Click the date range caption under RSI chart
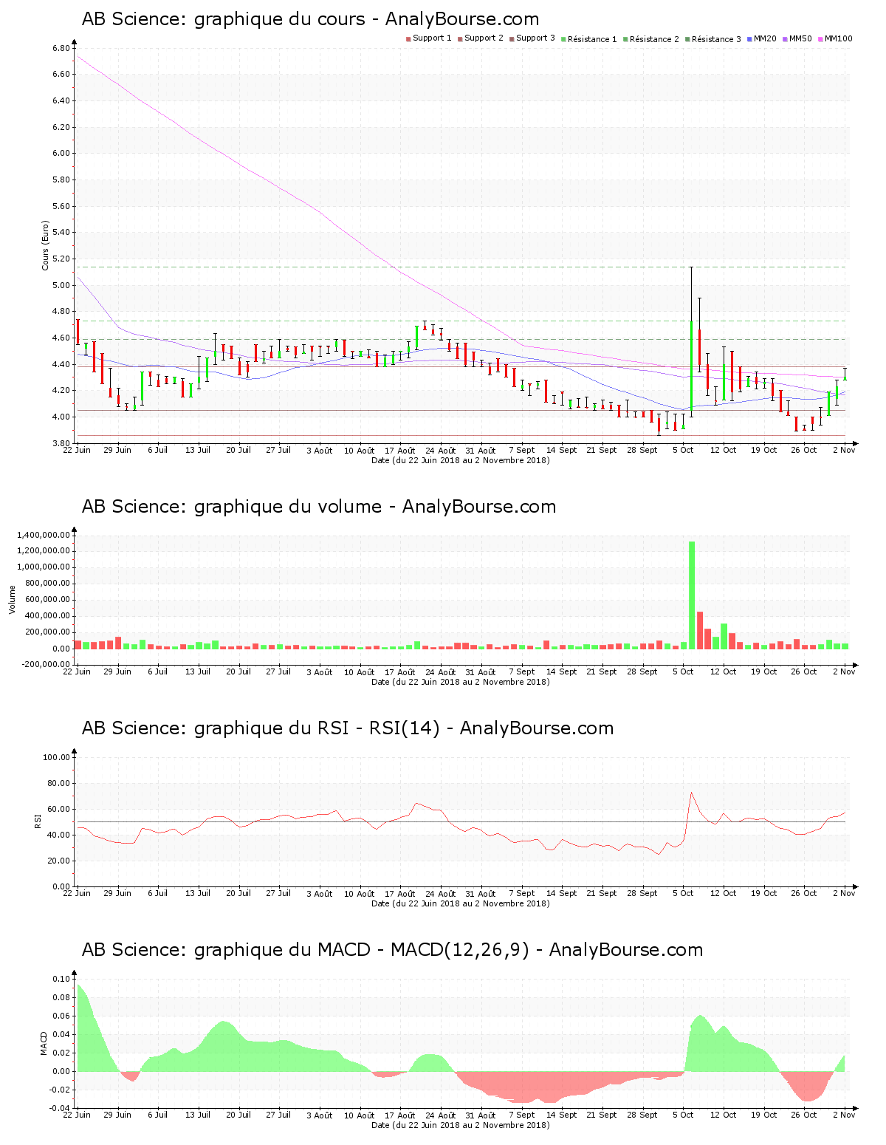 [x=460, y=903]
